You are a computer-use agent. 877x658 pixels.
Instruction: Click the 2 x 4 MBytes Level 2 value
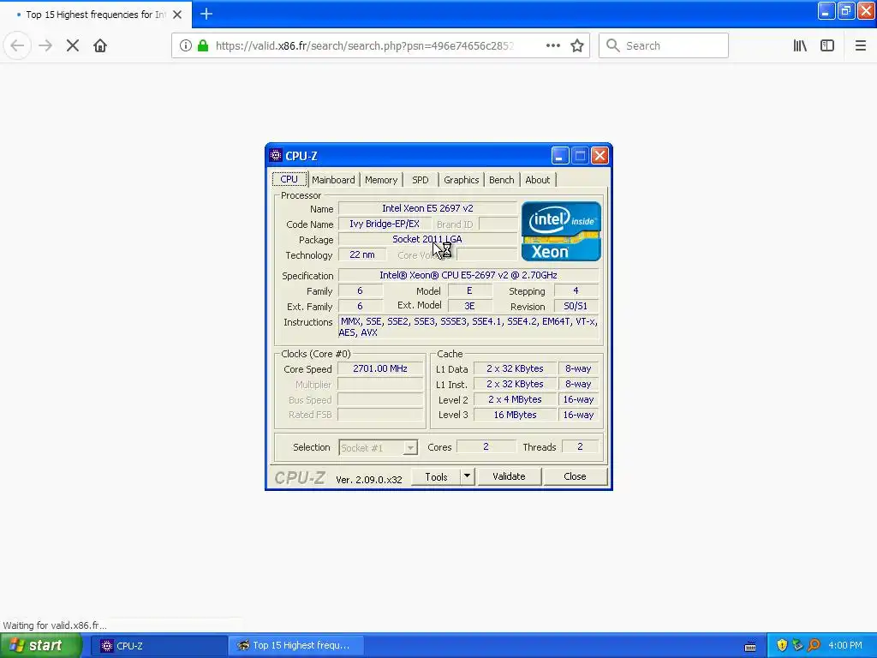515,399
